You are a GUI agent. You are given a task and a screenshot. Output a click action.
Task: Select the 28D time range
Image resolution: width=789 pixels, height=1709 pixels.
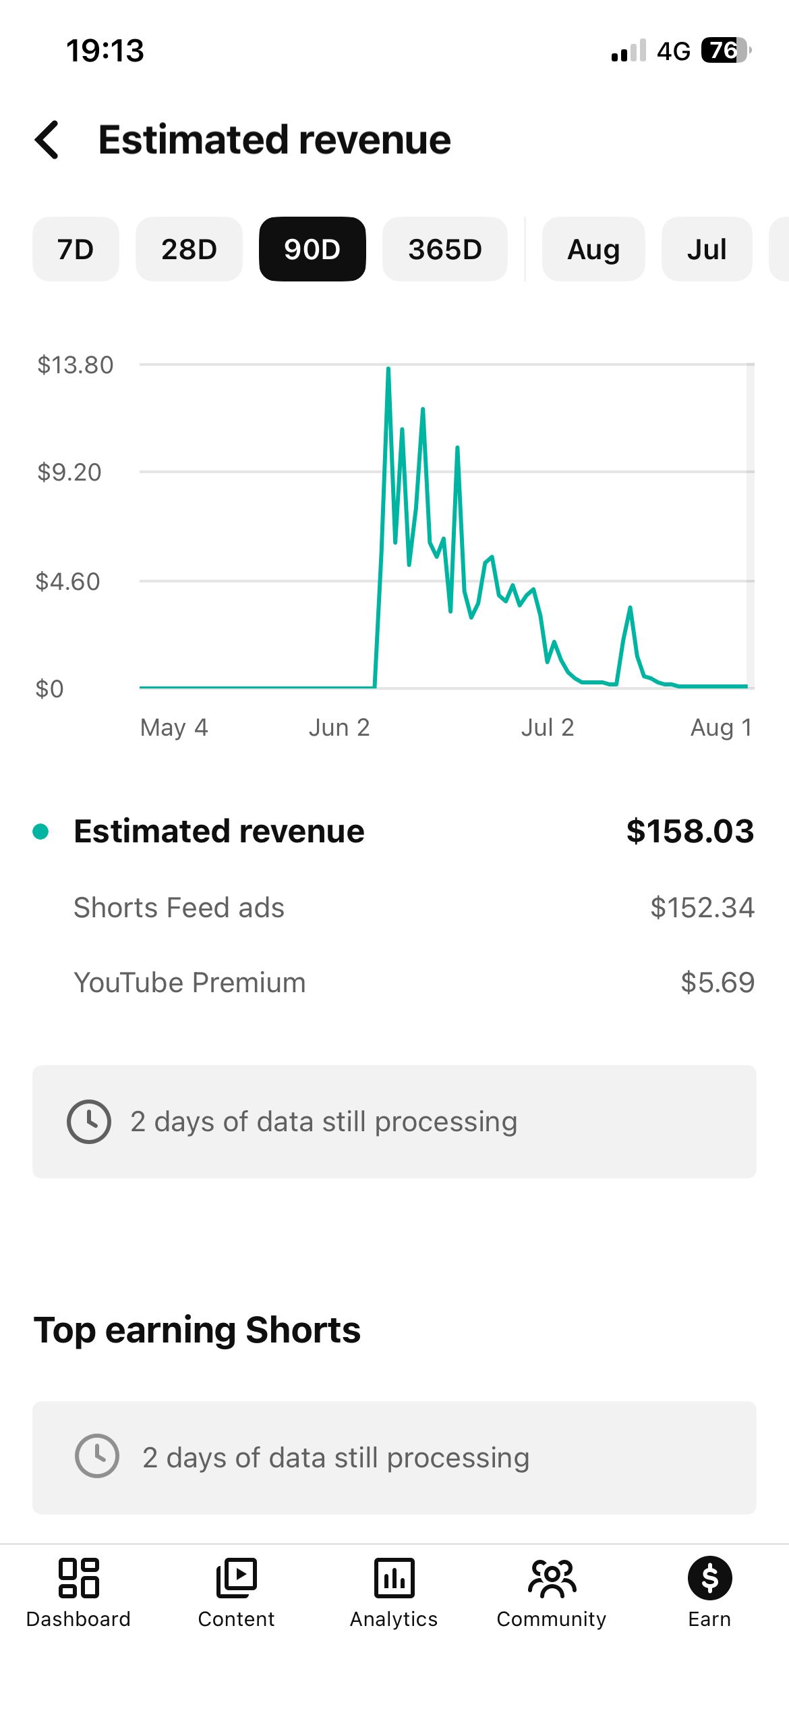[x=189, y=249]
